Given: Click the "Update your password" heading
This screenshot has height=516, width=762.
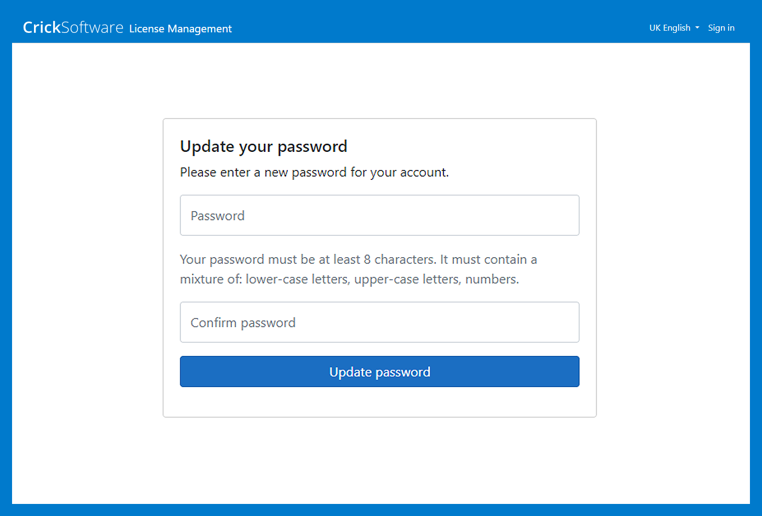Looking at the screenshot, I should tap(264, 146).
